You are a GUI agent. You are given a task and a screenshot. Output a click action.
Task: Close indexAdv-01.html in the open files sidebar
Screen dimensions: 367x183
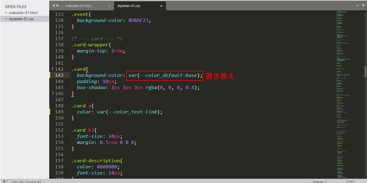click(x=6, y=13)
